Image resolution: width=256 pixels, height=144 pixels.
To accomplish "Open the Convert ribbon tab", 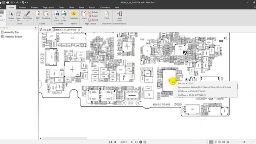I will click(22, 7).
